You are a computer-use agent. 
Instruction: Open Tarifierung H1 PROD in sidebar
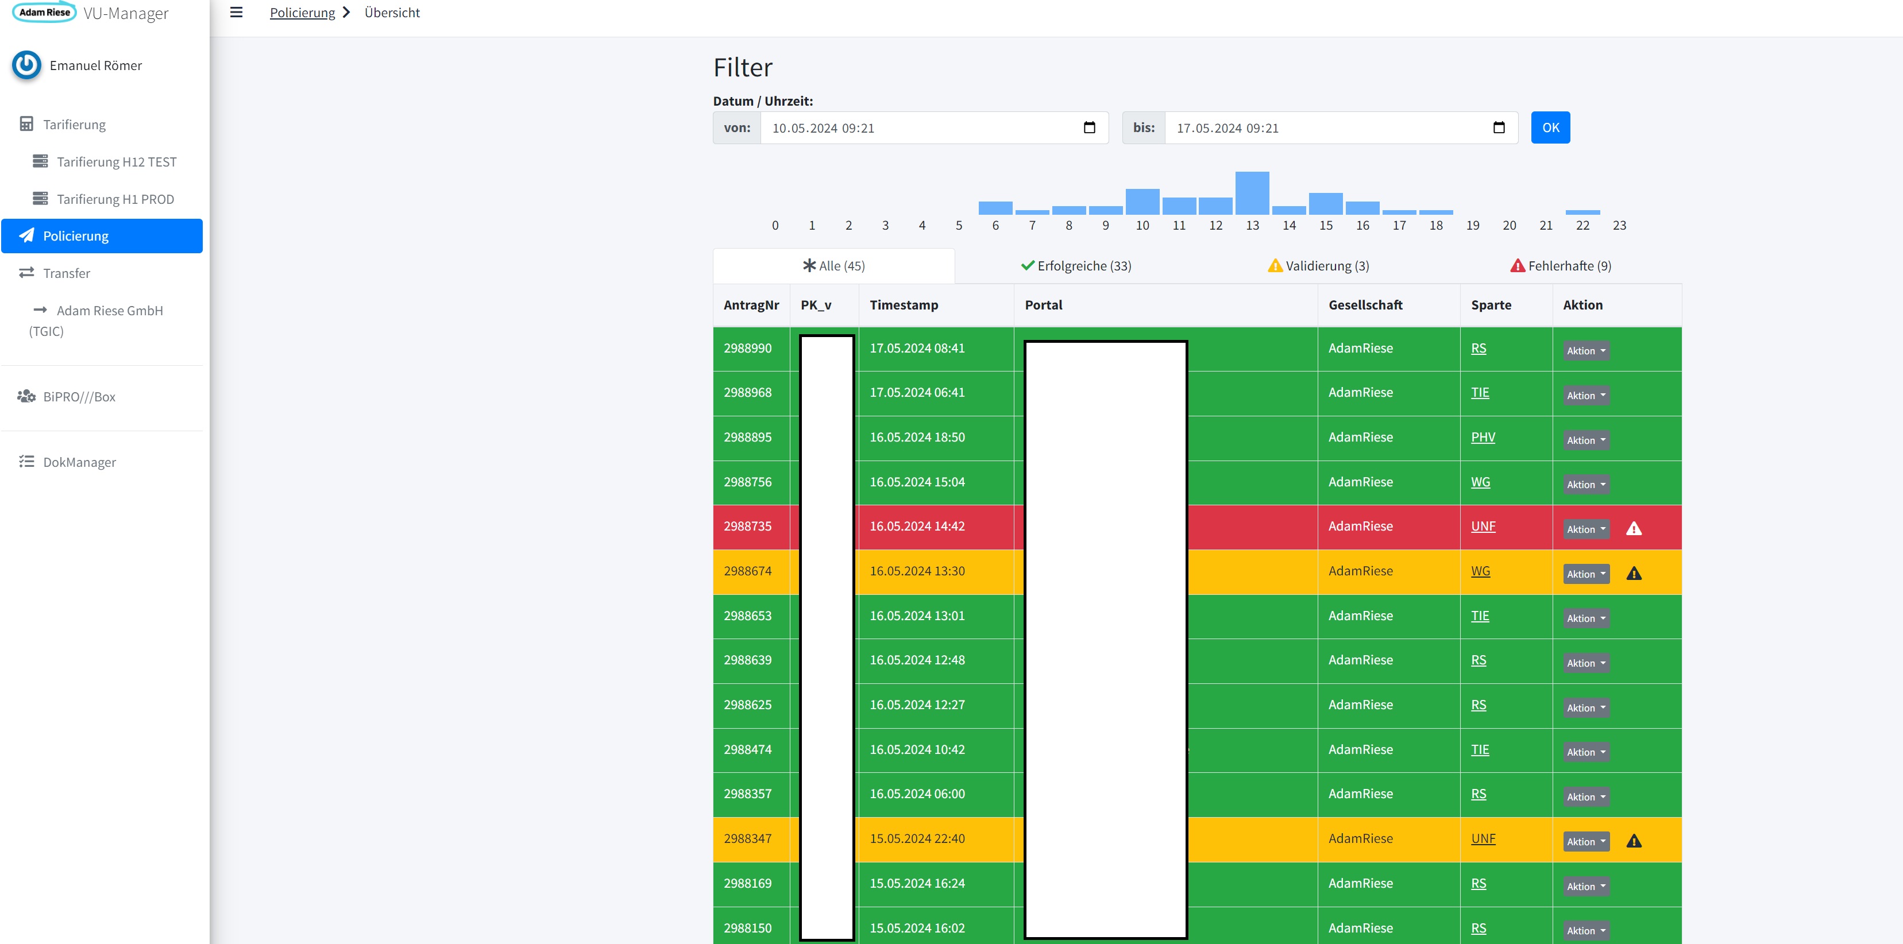[x=115, y=199]
